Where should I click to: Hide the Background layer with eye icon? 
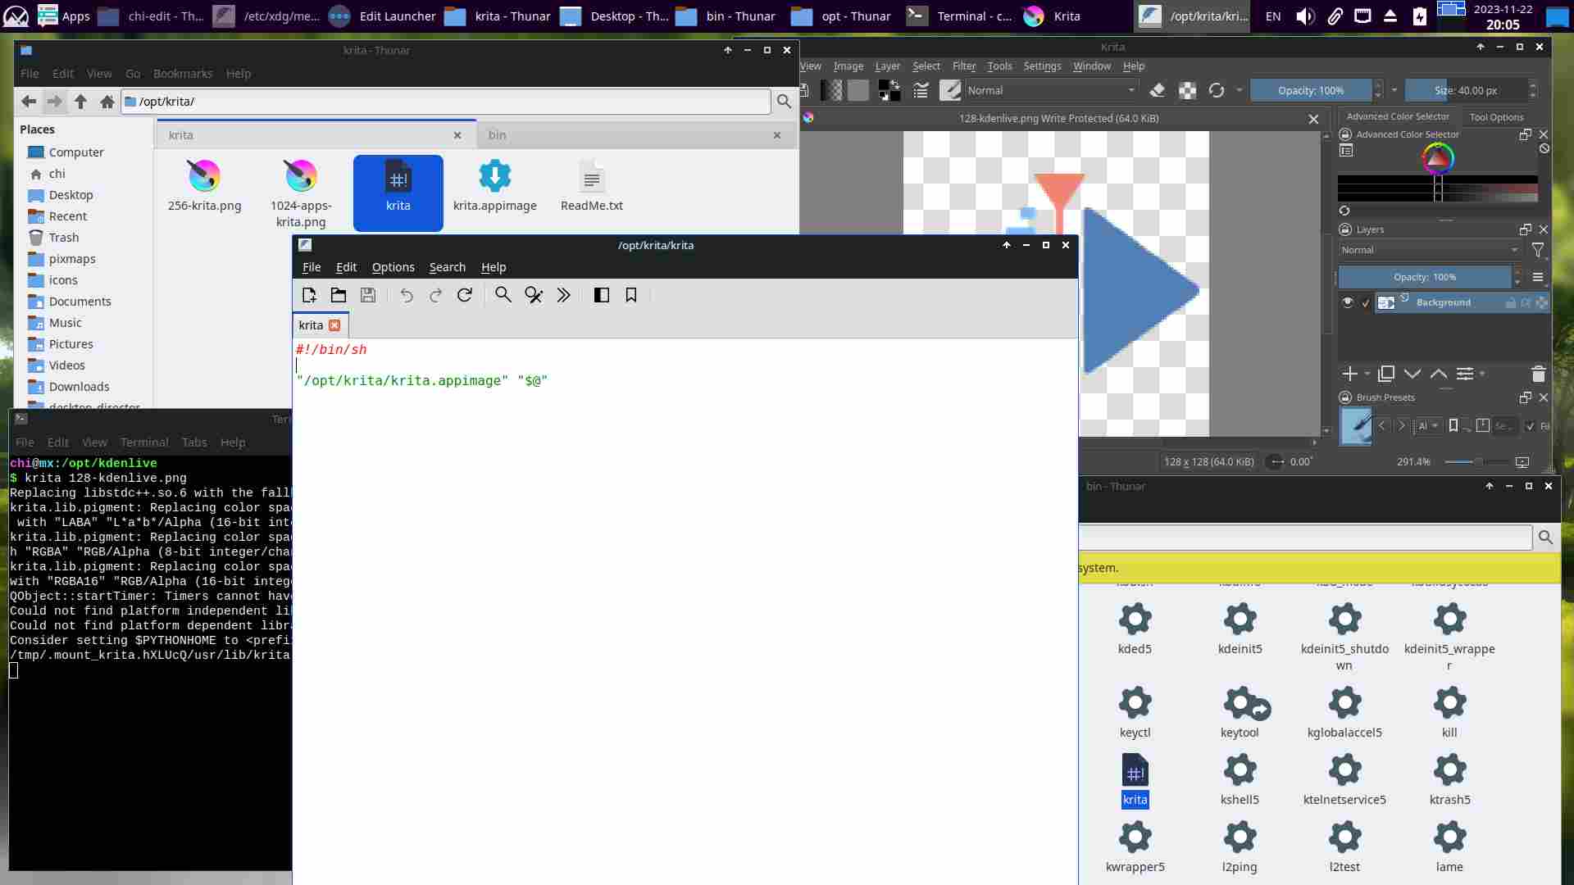tap(1347, 302)
